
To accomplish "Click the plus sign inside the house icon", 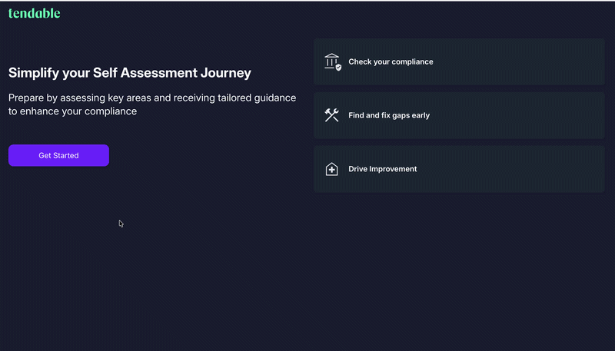I will [332, 170].
